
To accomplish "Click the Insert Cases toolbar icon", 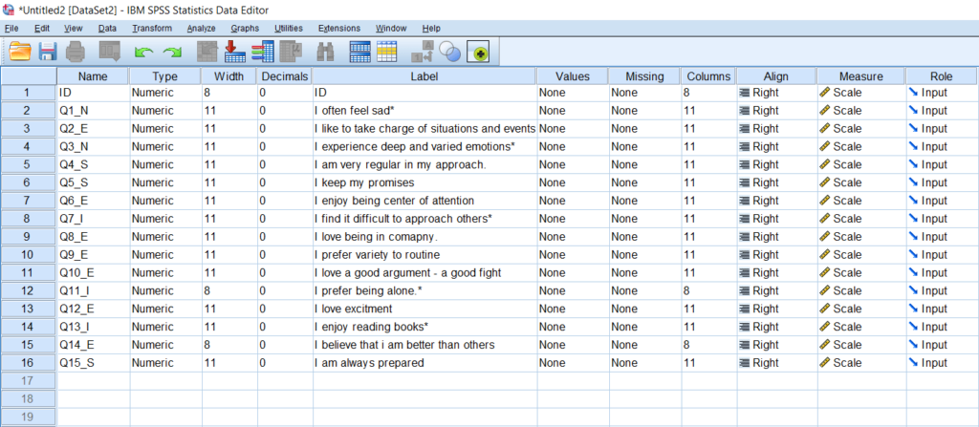I will pyautogui.click(x=360, y=51).
